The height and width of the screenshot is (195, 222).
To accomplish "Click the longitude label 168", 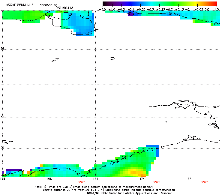I will (49, 179).
